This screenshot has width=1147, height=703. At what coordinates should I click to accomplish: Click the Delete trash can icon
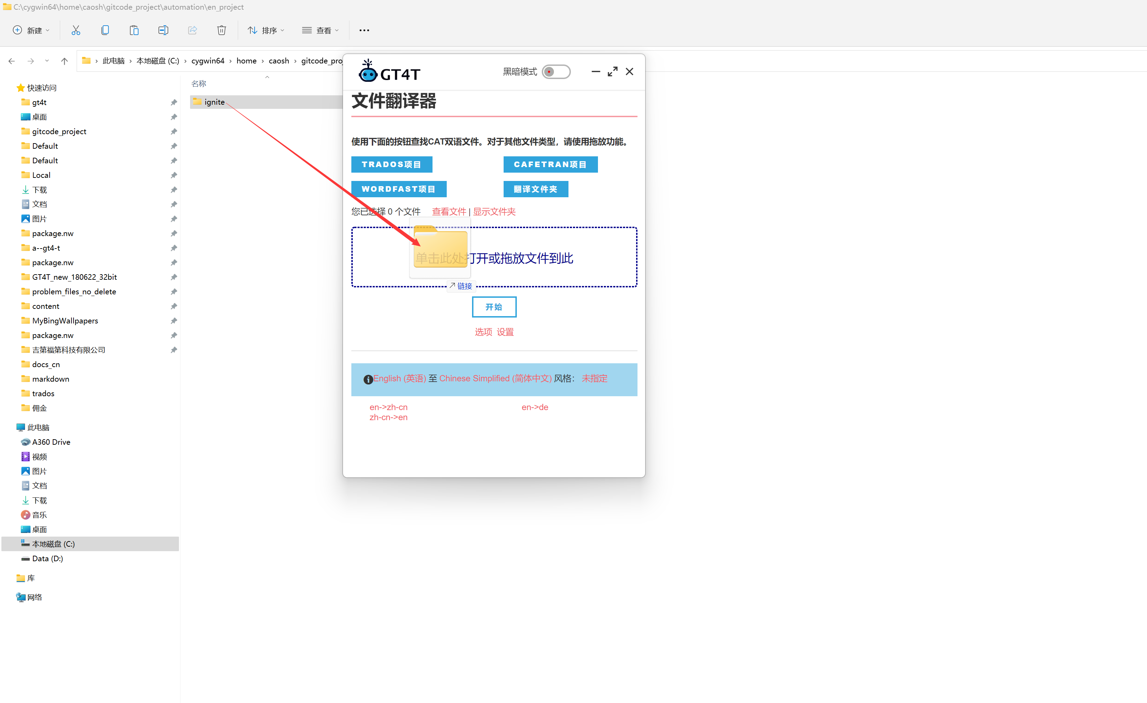222,30
